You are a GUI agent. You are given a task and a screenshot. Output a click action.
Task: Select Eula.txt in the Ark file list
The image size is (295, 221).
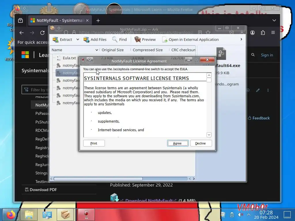(x=69, y=58)
